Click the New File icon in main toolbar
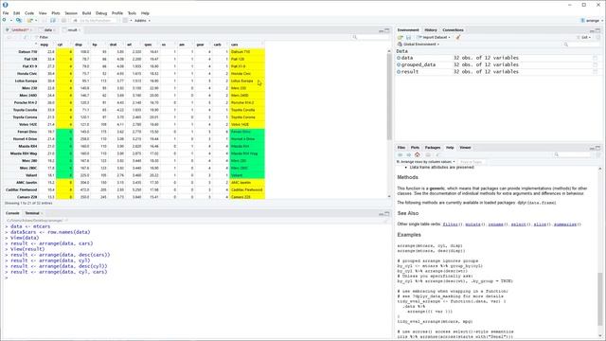 tap(5, 20)
